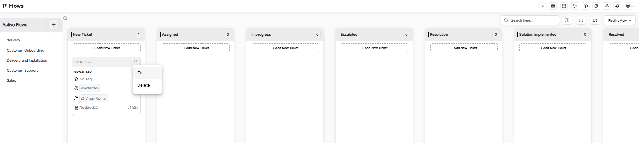Toggle the sidebar collapse panel icon
This screenshot has height=143, width=639.
(x=65, y=18)
